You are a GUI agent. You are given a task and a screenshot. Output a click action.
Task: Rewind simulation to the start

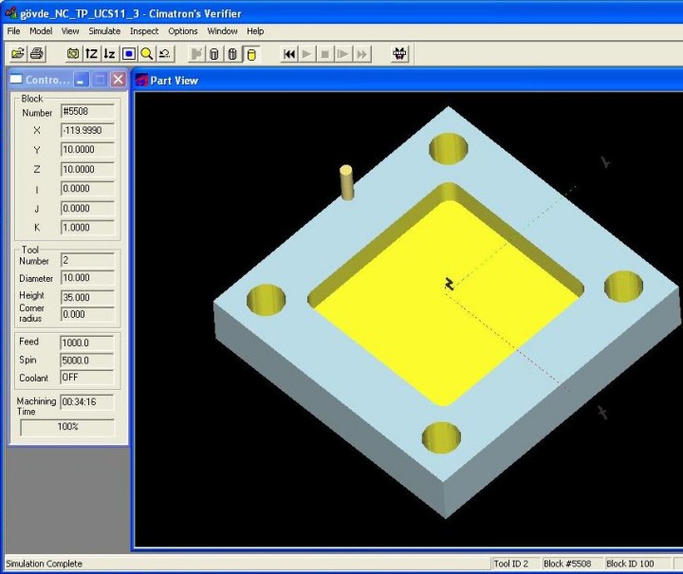tap(289, 54)
